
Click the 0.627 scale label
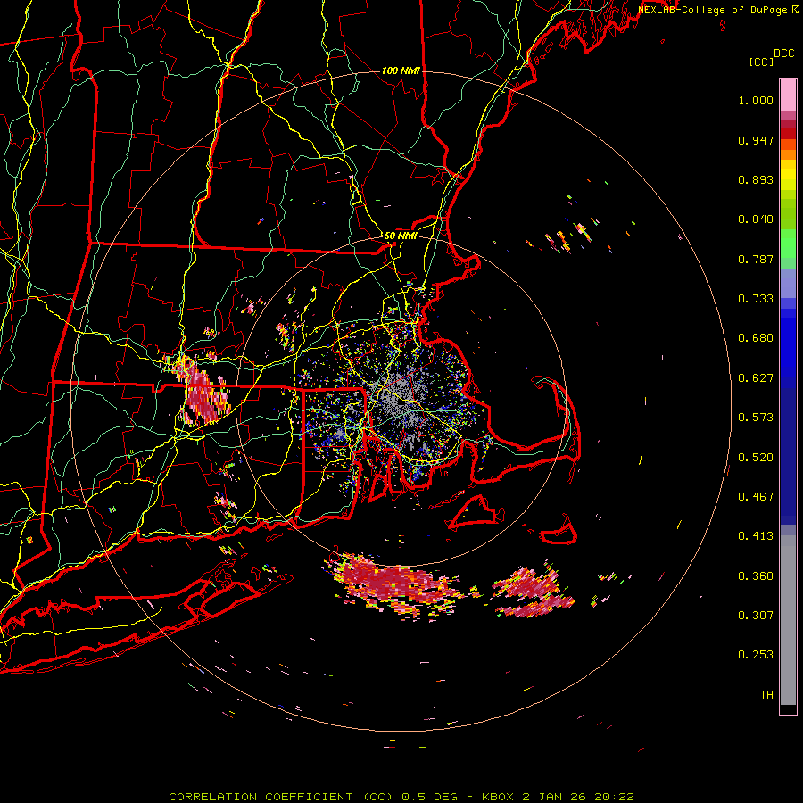pyautogui.click(x=756, y=378)
